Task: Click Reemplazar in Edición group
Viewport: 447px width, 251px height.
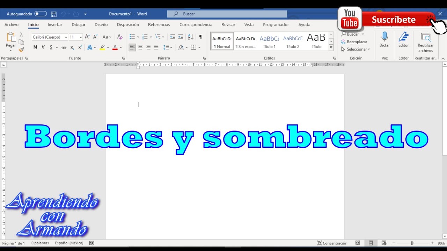Action: click(x=354, y=42)
